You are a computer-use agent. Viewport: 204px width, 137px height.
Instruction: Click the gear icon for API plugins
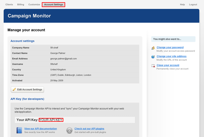click(x=69, y=130)
